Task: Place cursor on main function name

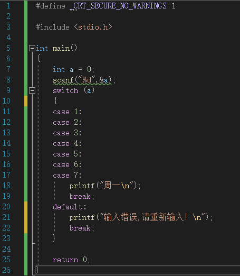Action: (x=61, y=48)
